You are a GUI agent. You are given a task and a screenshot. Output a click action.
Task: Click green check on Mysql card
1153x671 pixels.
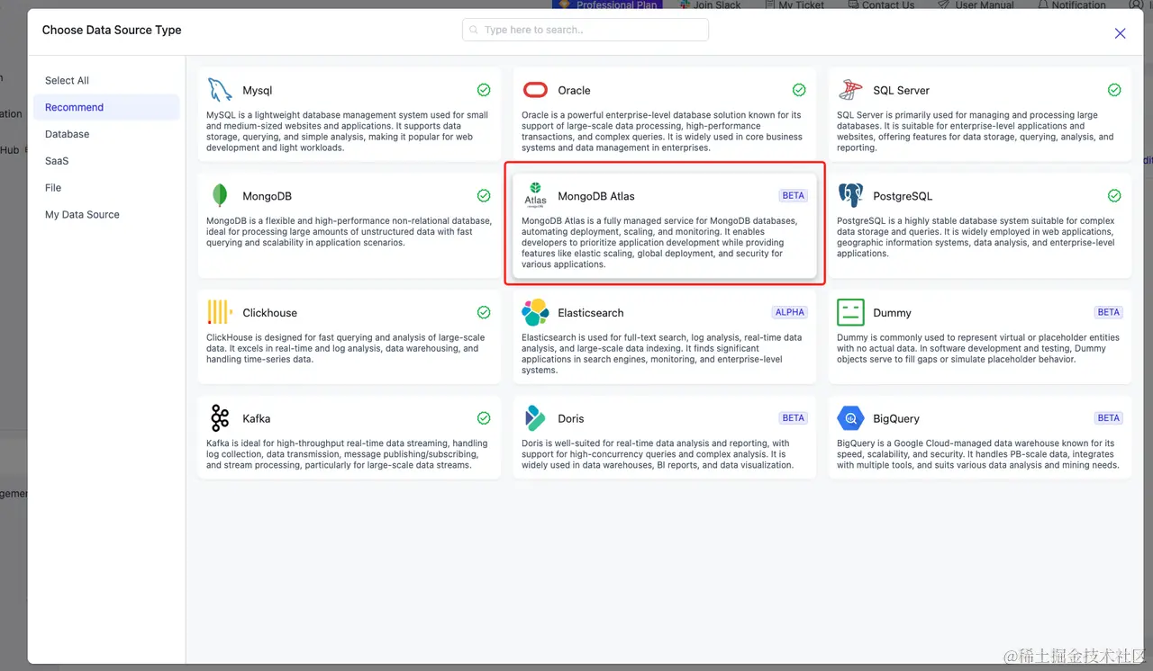pyautogui.click(x=484, y=90)
